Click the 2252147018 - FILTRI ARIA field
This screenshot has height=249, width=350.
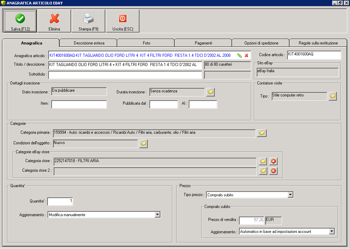point(155,162)
